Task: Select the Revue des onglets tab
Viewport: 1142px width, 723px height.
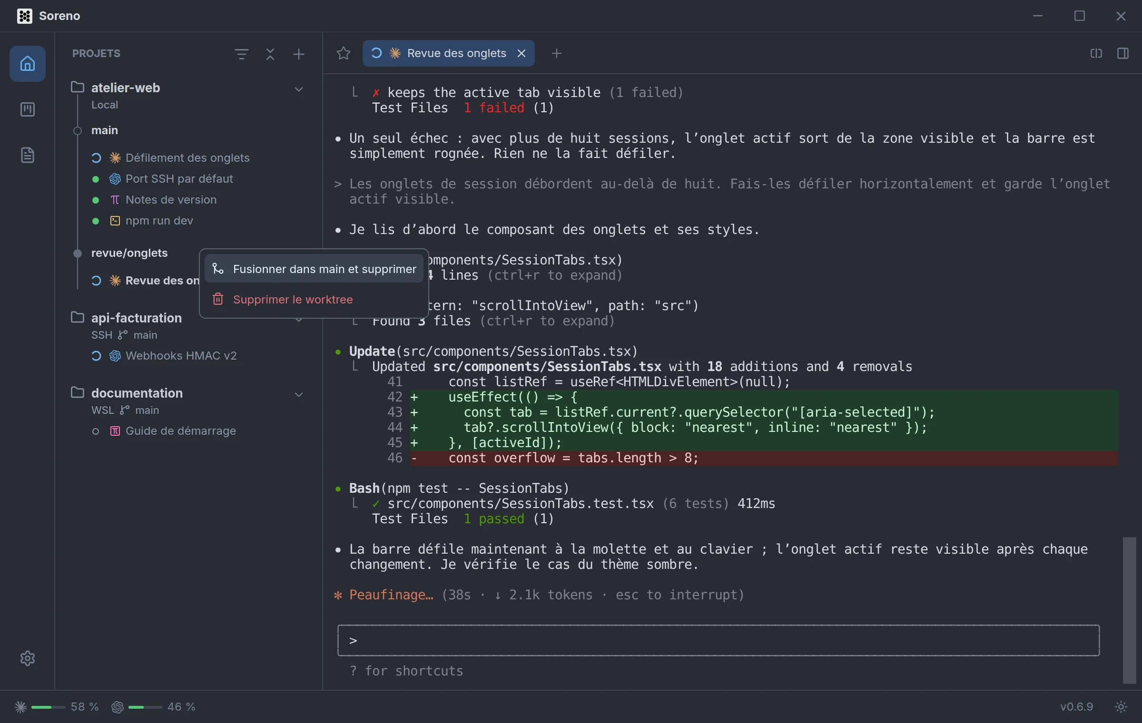Action: point(448,53)
